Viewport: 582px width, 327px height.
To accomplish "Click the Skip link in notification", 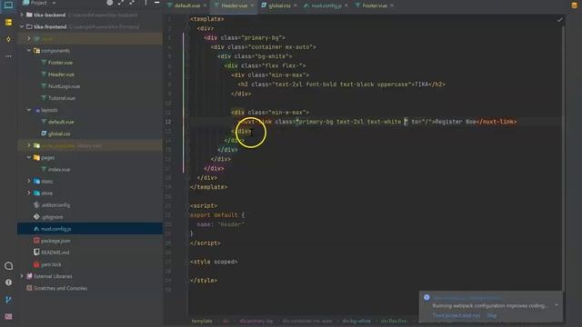I will click(492, 315).
